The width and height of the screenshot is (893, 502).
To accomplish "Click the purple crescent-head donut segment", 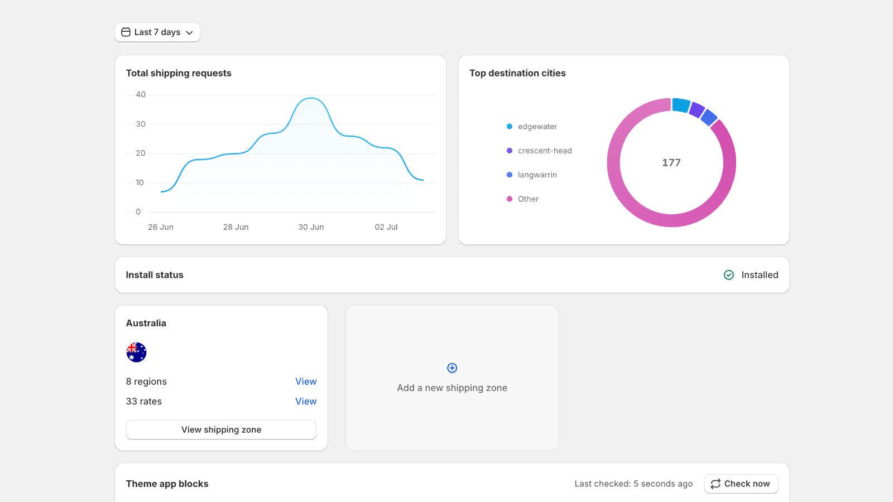I will click(x=697, y=109).
